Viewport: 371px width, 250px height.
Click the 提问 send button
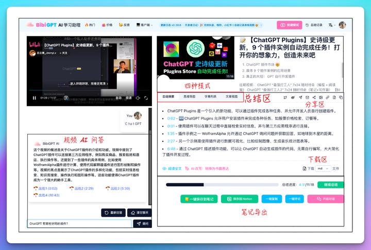pos(142,224)
